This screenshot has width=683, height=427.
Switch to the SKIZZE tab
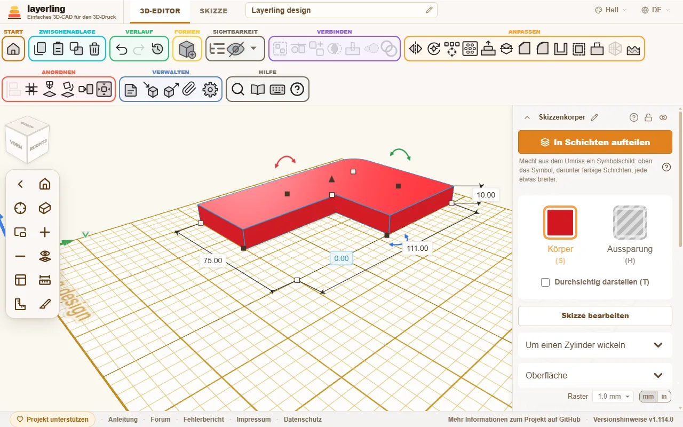point(213,11)
